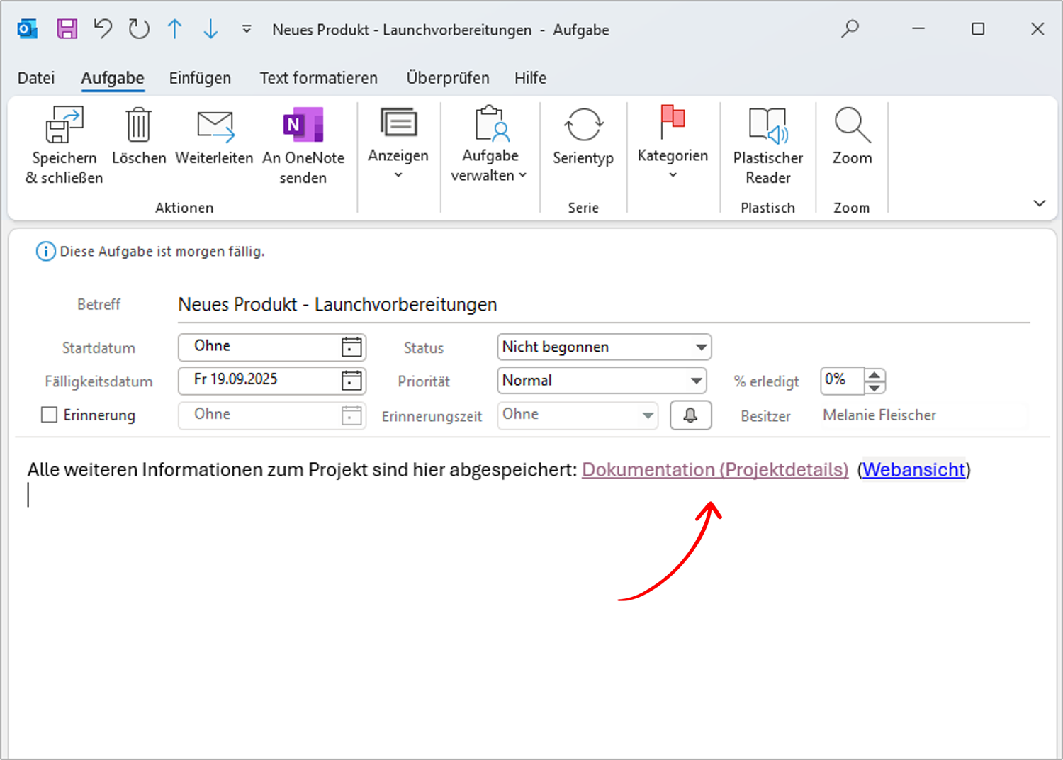Click the reminder sound bell button

[x=690, y=415]
